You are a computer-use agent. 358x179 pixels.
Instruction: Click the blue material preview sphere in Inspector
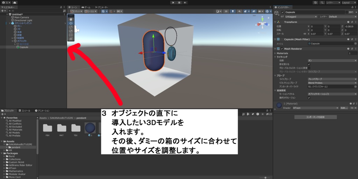279,105
